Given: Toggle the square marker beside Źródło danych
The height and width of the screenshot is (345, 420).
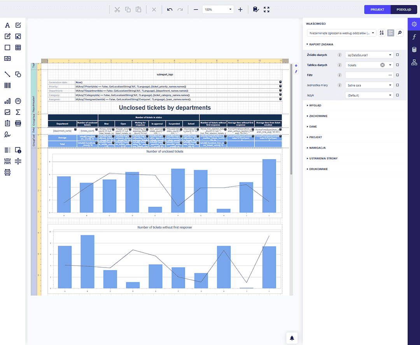Looking at the screenshot, I should (397, 55).
